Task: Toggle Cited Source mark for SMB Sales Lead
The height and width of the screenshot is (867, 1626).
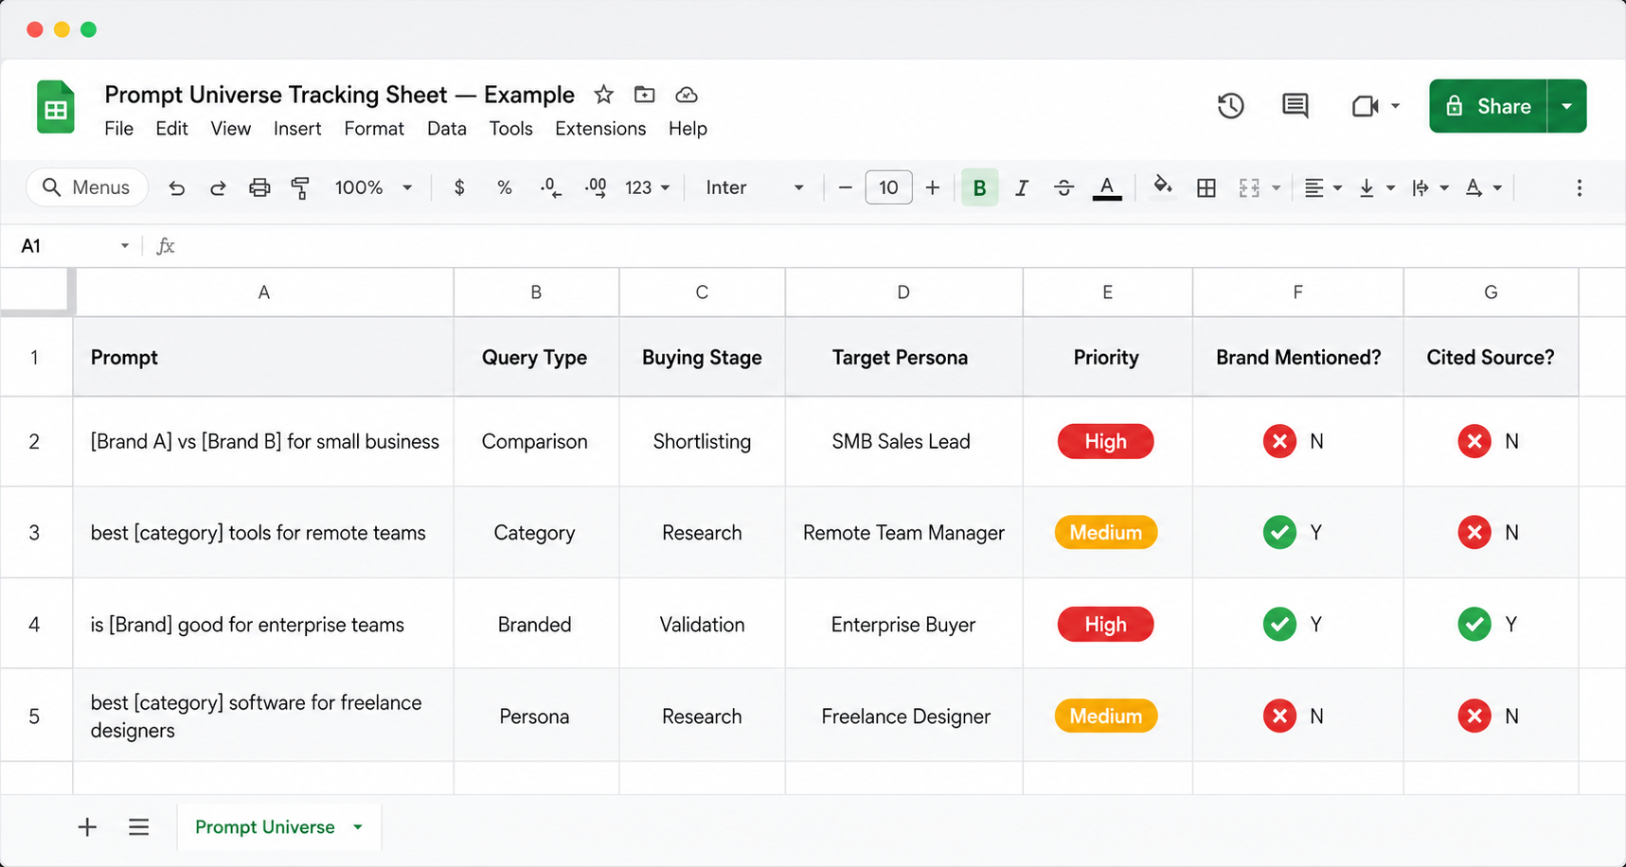Action: (1474, 441)
